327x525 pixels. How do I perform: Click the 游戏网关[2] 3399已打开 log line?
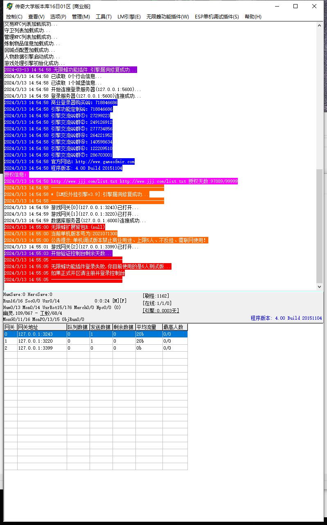coord(72,247)
